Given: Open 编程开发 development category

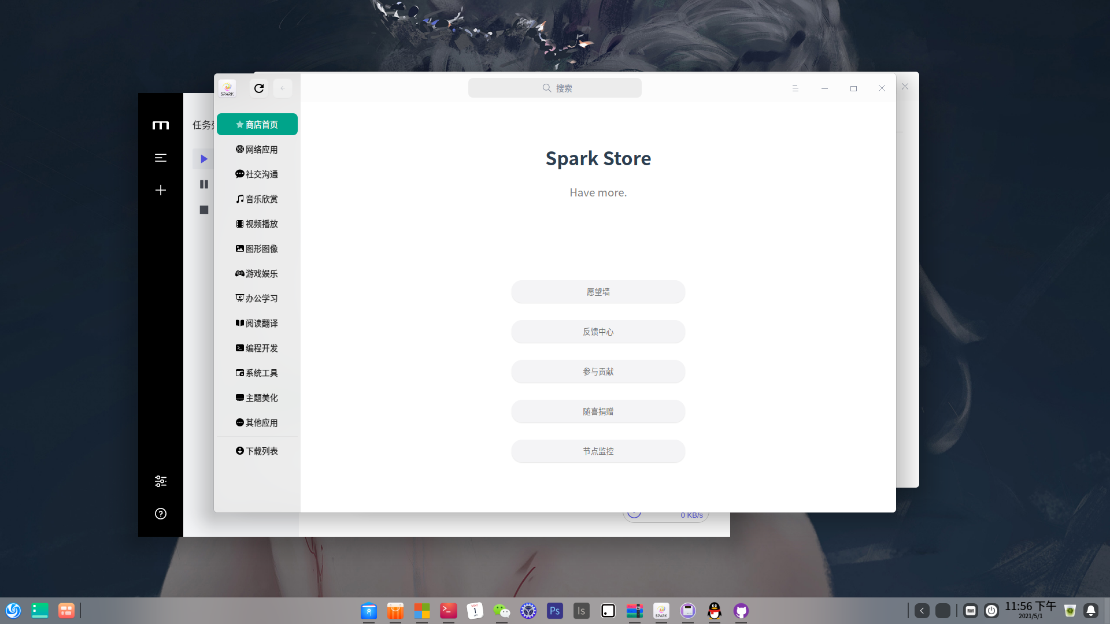Looking at the screenshot, I should pyautogui.click(x=257, y=348).
